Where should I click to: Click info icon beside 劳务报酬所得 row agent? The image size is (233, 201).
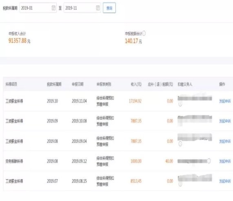pos(209,161)
